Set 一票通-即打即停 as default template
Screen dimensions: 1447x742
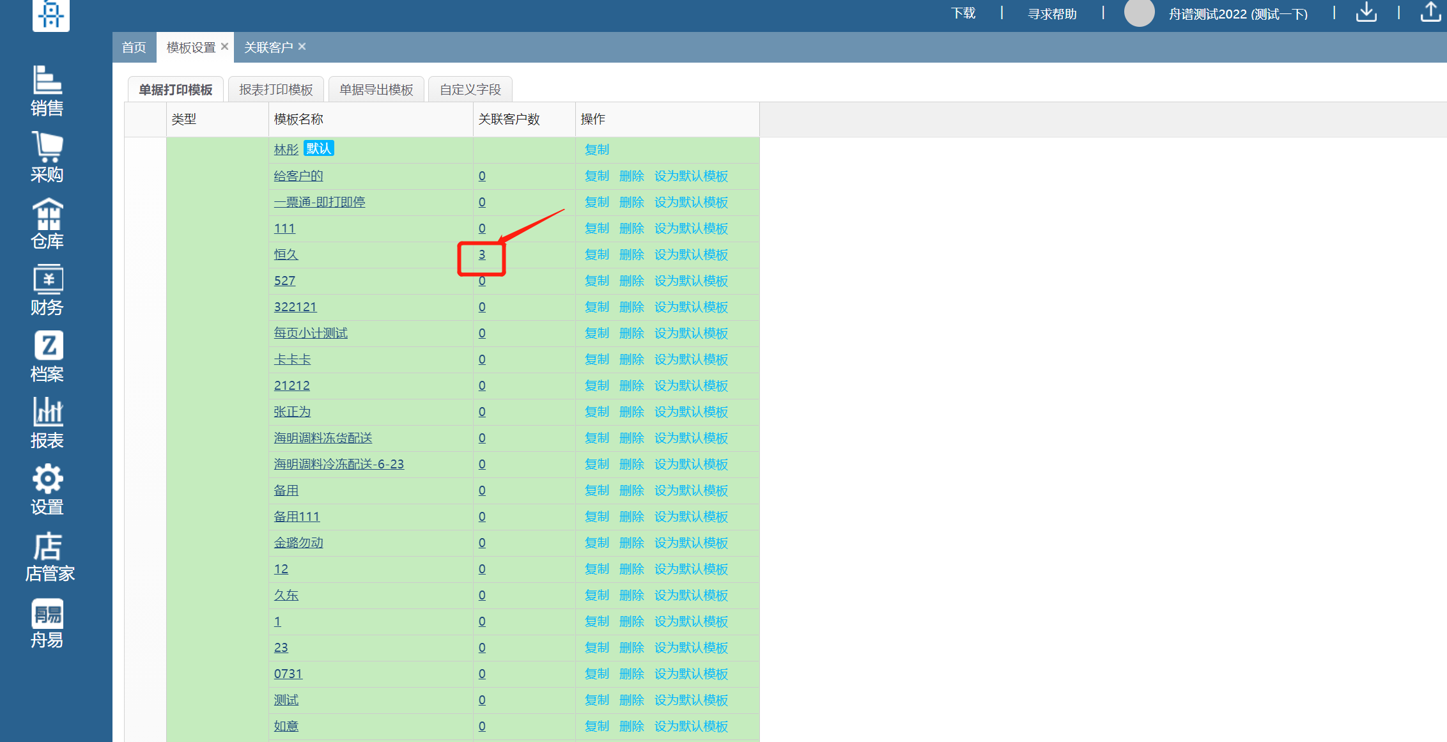pos(691,202)
